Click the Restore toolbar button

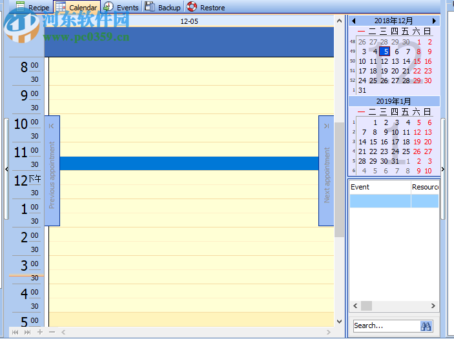tap(206, 7)
